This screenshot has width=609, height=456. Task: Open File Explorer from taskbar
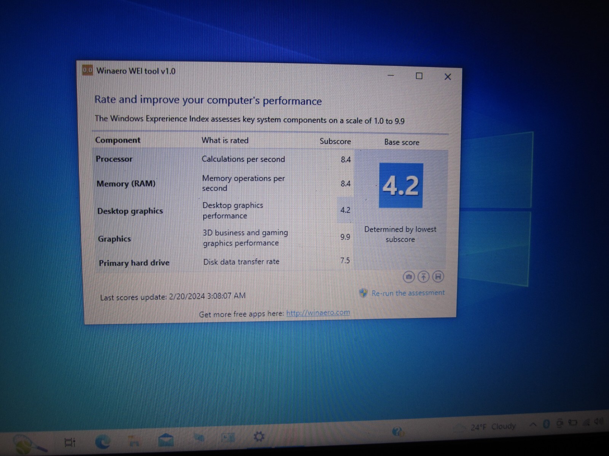click(134, 441)
